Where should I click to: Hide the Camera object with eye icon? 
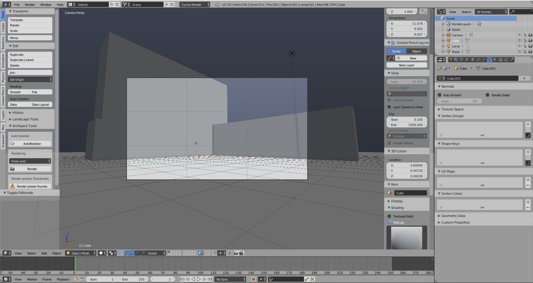[x=519, y=35]
